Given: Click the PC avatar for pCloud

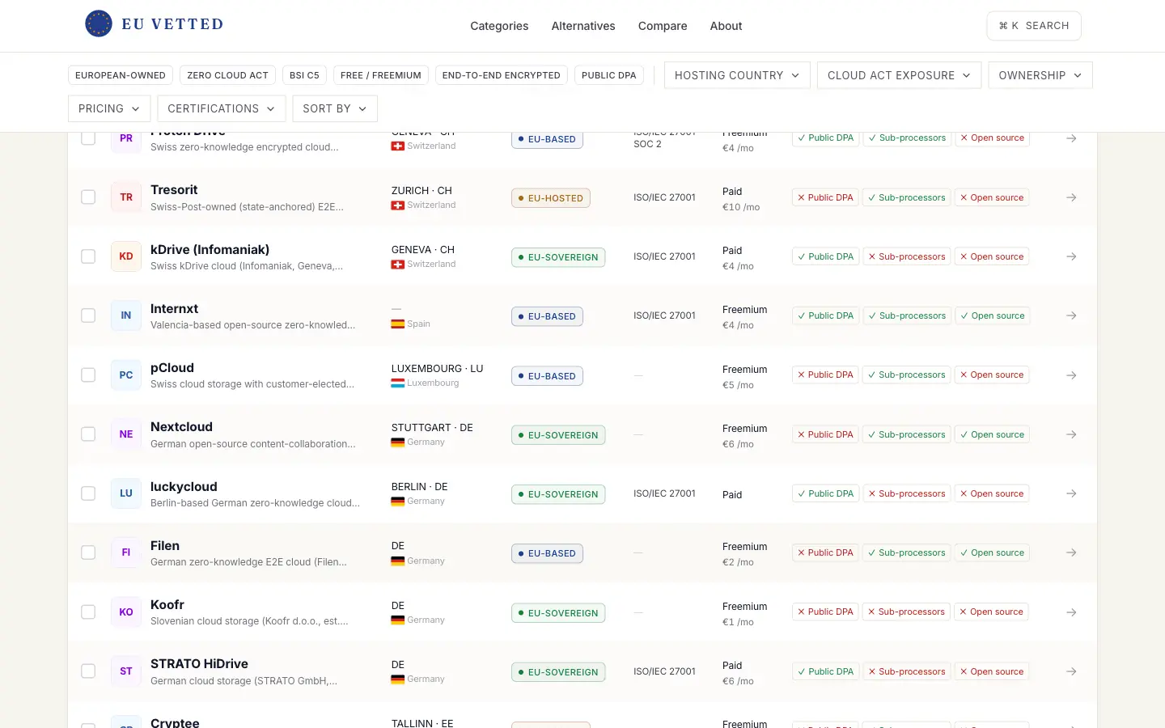Looking at the screenshot, I should tap(126, 375).
